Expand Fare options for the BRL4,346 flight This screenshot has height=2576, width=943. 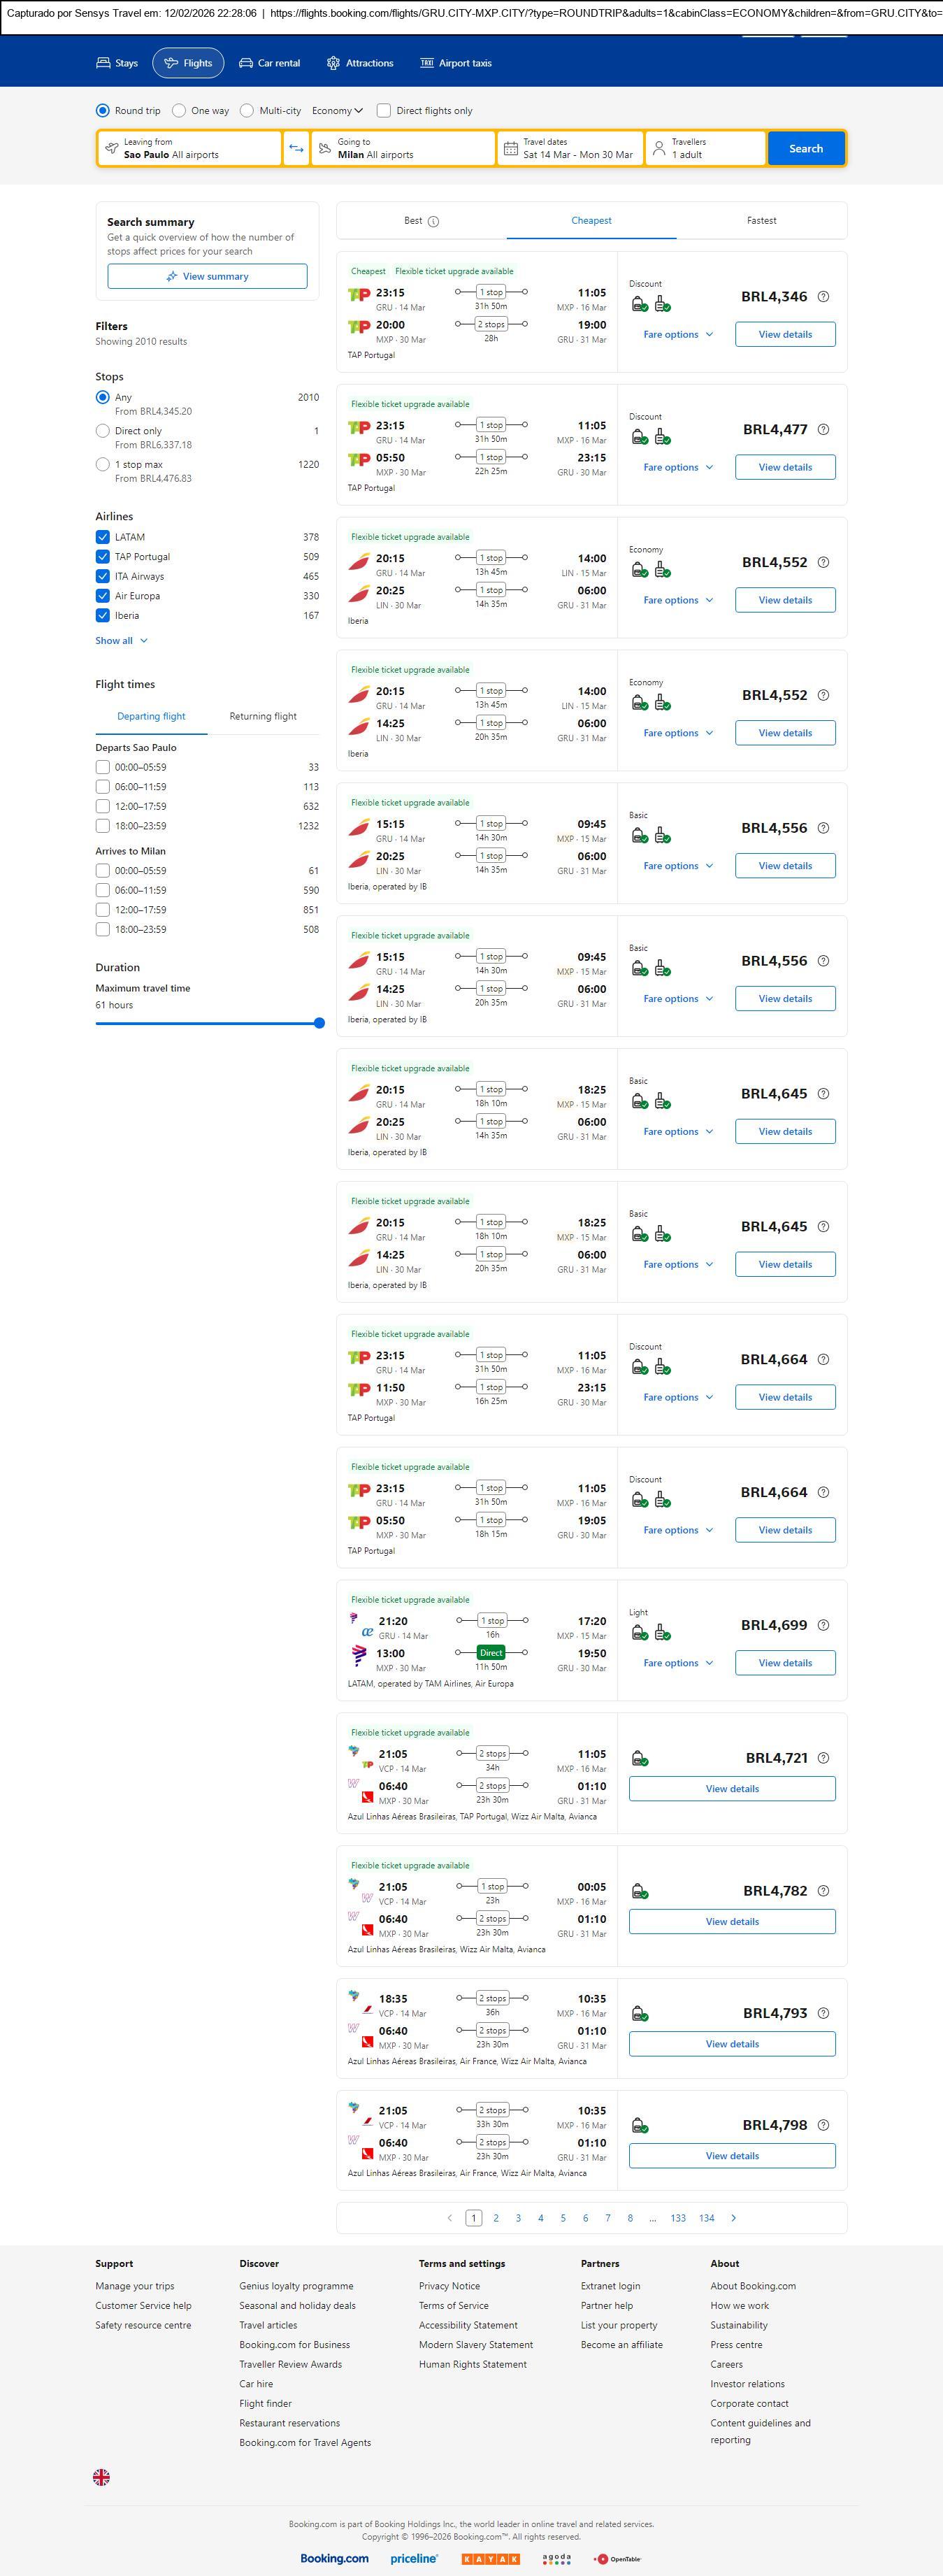[677, 335]
